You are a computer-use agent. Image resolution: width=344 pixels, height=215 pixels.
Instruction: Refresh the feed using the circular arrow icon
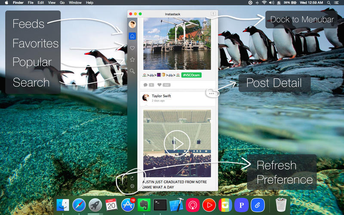(132, 178)
